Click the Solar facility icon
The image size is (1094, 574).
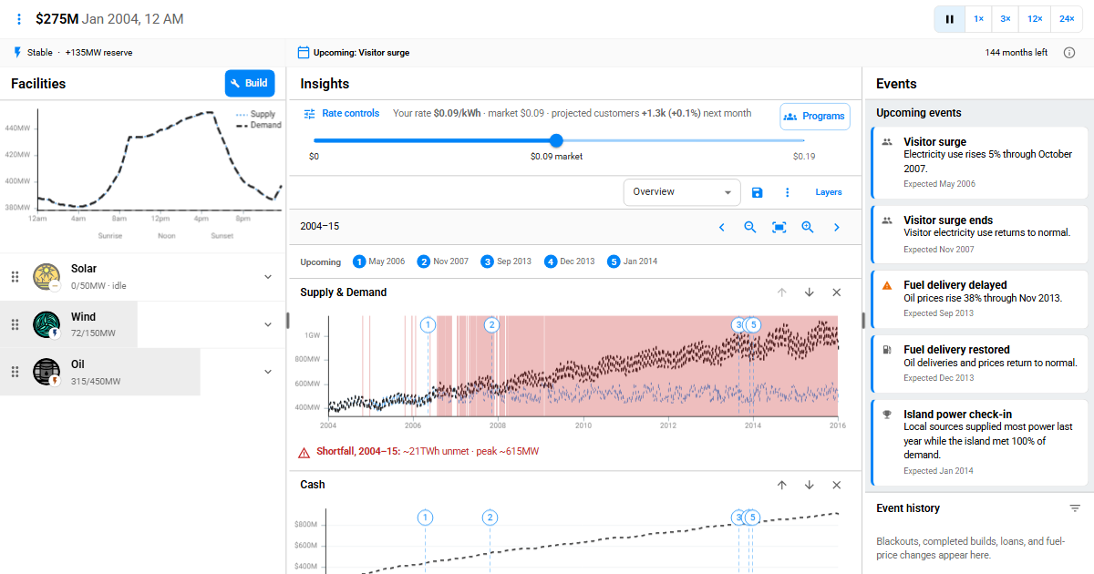point(46,277)
